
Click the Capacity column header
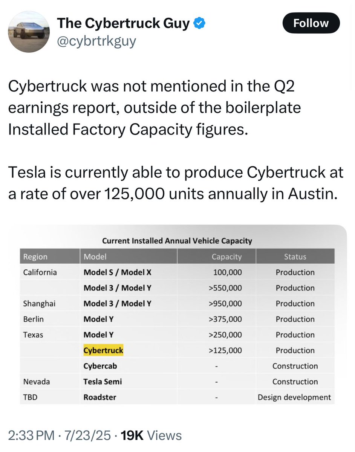click(x=226, y=257)
